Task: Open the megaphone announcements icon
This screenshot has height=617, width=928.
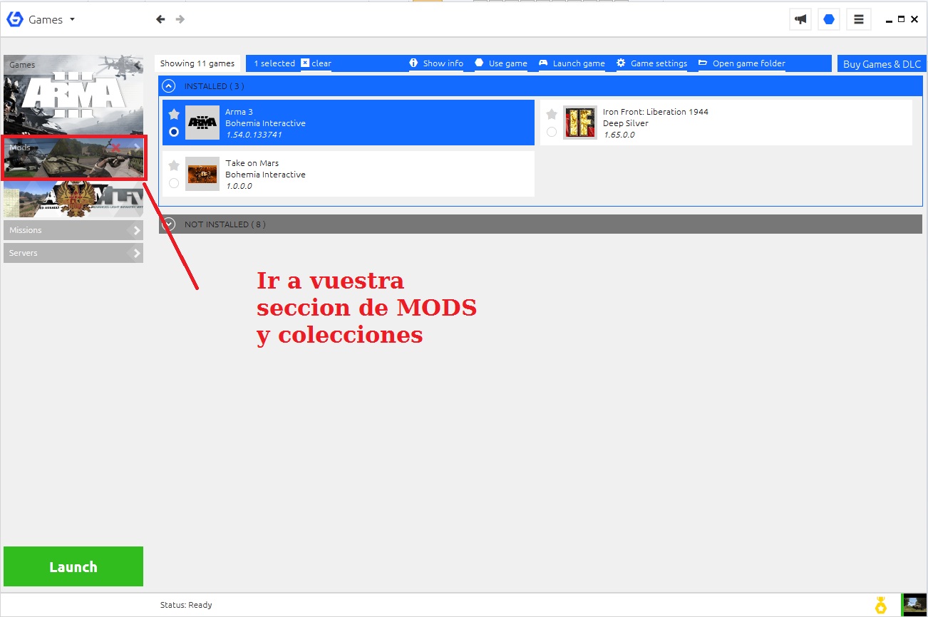Action: [x=800, y=20]
